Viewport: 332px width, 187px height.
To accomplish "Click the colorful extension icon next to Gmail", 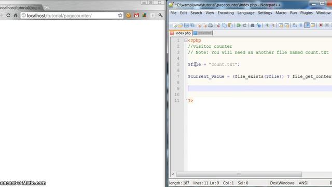I will [x=144, y=15].
